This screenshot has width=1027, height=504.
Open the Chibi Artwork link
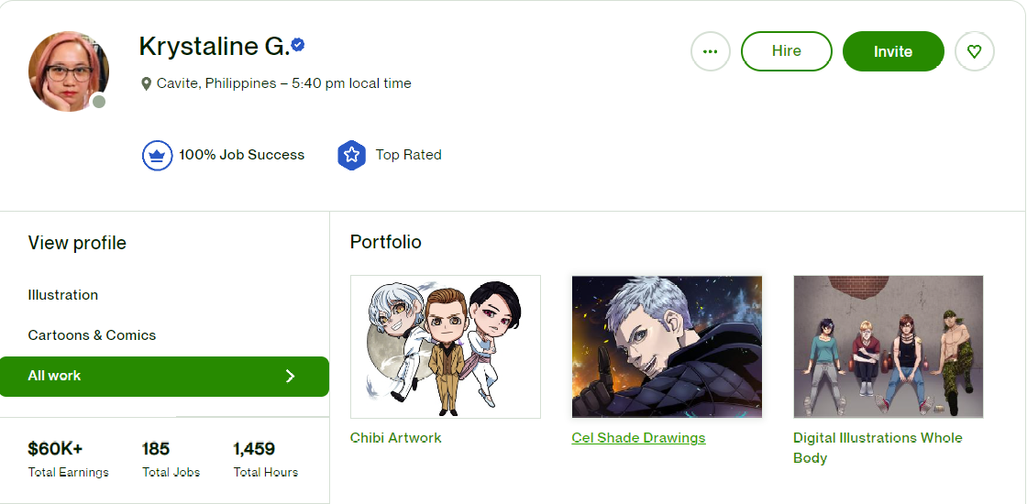395,438
